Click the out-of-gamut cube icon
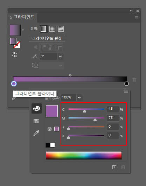 [x=49, y=129]
